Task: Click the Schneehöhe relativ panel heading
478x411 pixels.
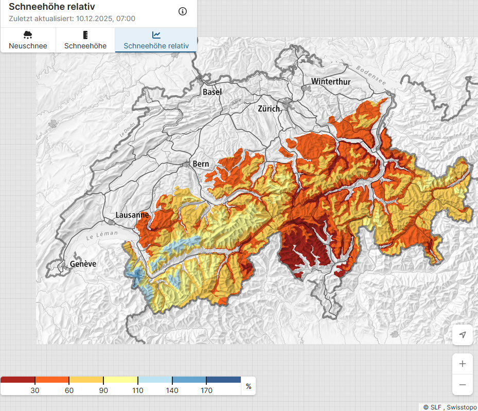Action: click(52, 6)
